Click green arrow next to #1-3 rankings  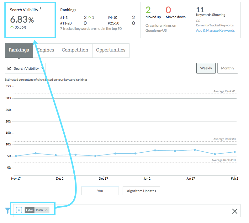coord(89,17)
